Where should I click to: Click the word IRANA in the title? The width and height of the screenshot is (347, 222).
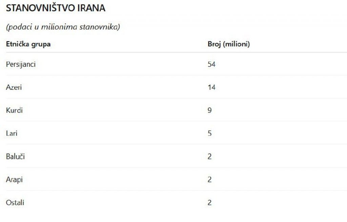pos(92,8)
